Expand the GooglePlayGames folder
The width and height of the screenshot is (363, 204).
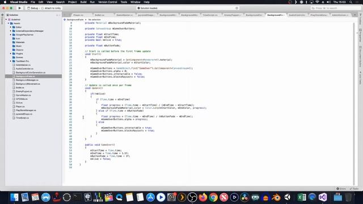(10, 35)
